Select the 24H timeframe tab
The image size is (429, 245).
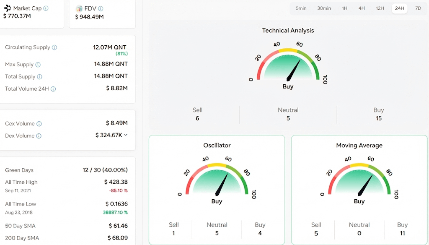(x=399, y=8)
